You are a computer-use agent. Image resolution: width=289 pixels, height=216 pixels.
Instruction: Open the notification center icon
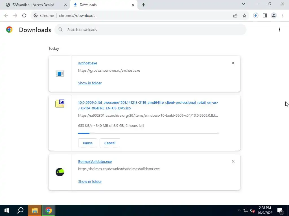[x=280, y=211]
